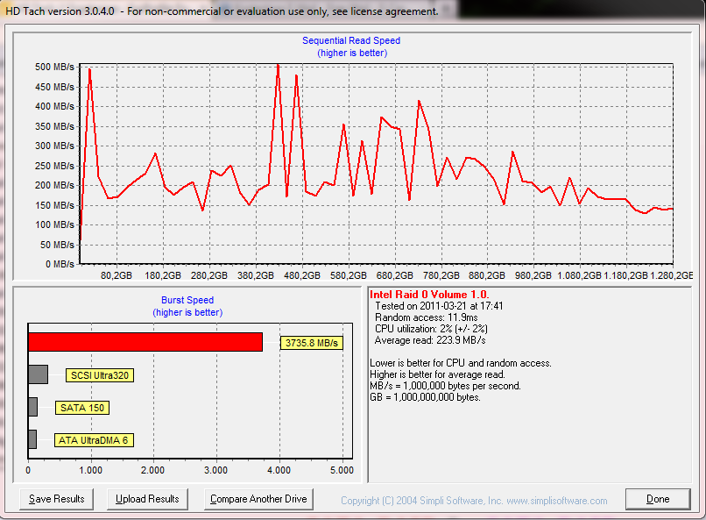The height and width of the screenshot is (520, 706).
Task: Click the Intel Raid 0 Volume 1.0 heading
Action: point(429,295)
